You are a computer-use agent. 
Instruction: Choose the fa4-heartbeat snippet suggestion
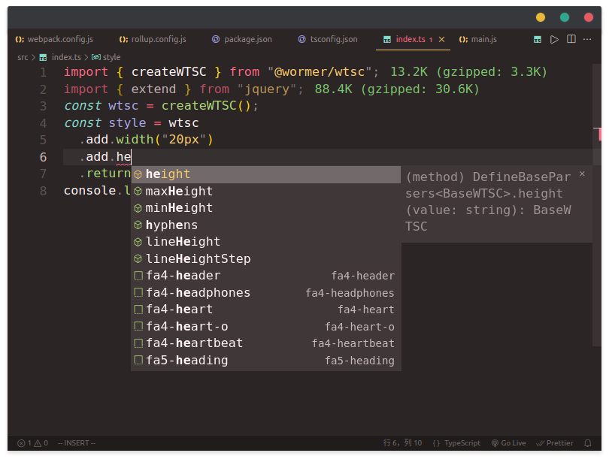pyautogui.click(x=265, y=343)
